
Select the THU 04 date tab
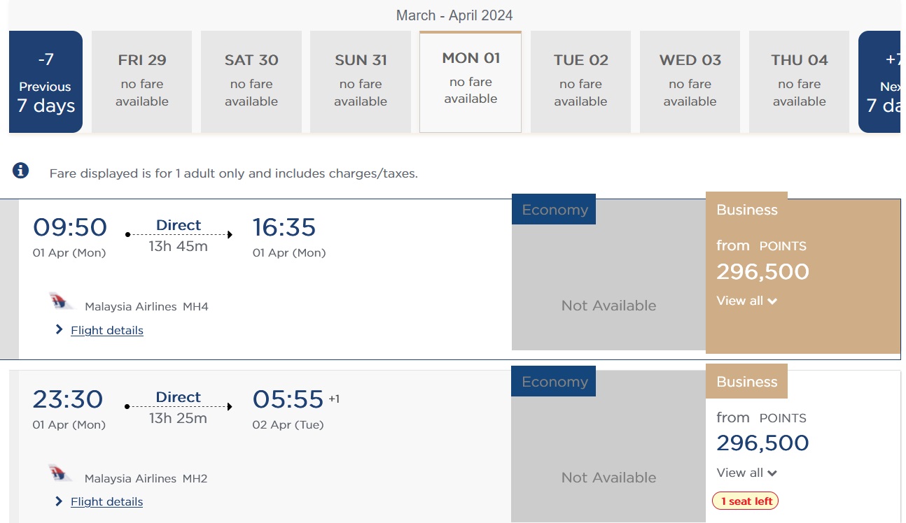click(799, 82)
